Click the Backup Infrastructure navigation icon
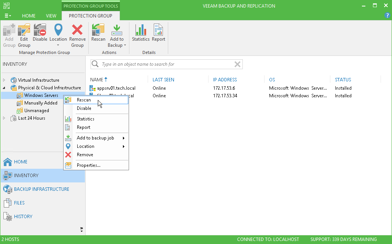Viewport: 392px width, 244px height. 8,189
